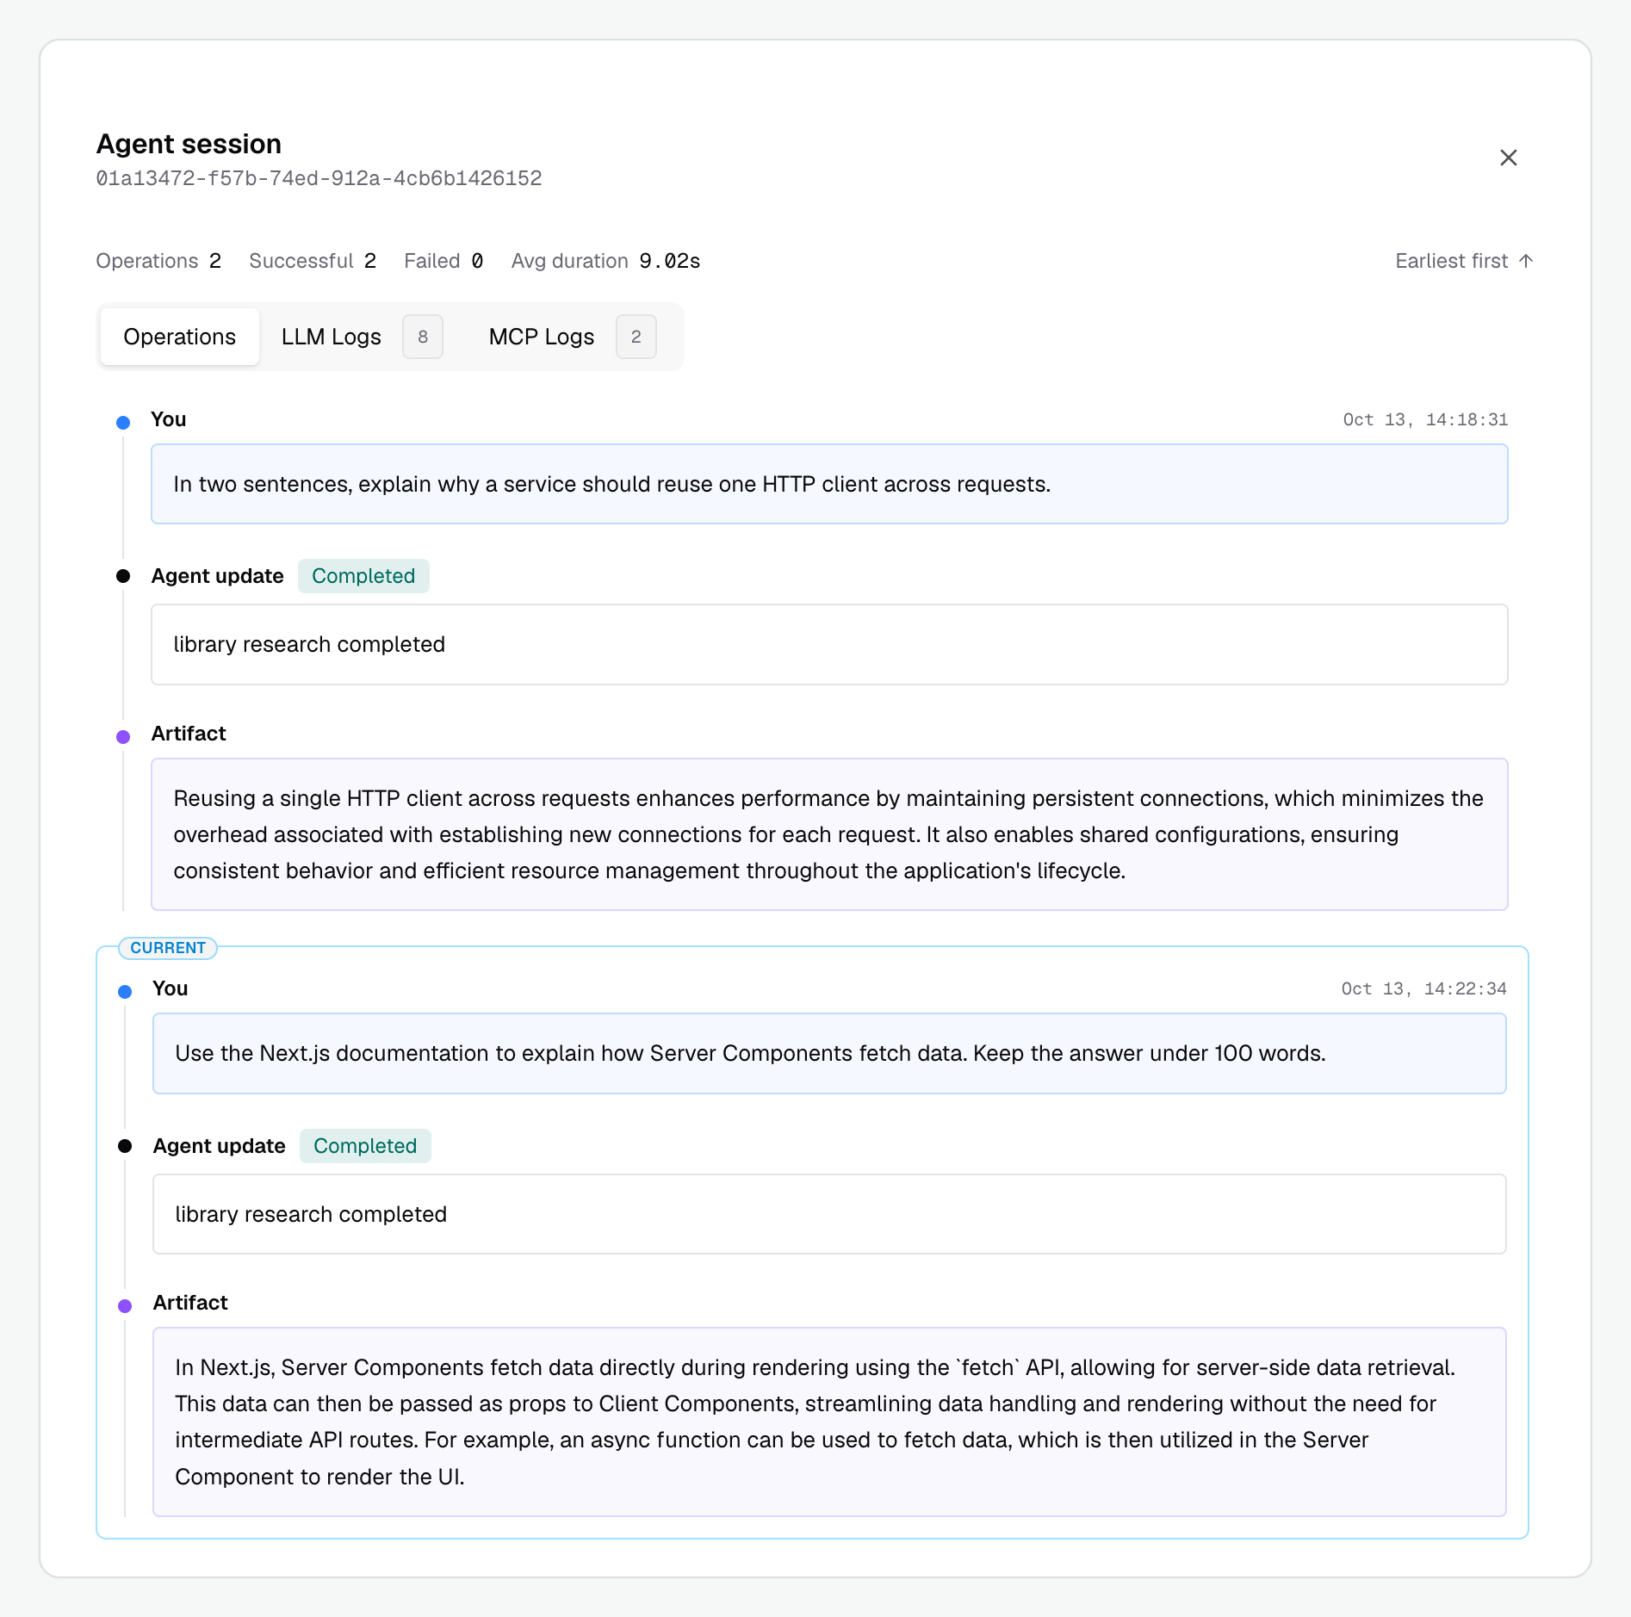Viewport: 1631px width, 1617px height.
Task: Click the black dot beside the first Agent update
Action: [x=123, y=576]
